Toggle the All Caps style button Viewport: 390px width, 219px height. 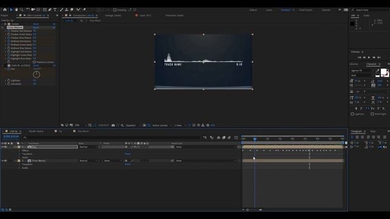367,108
